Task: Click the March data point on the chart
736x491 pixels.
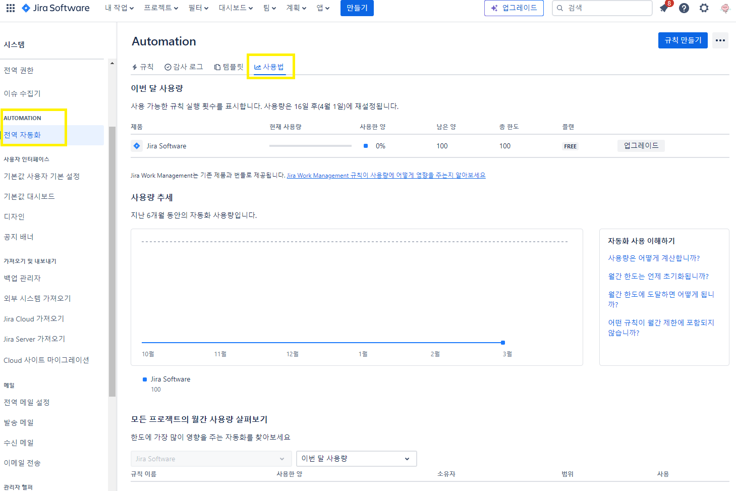Action: click(x=503, y=343)
